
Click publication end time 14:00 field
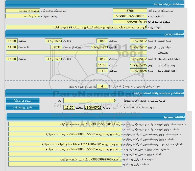[x=12, y=41]
